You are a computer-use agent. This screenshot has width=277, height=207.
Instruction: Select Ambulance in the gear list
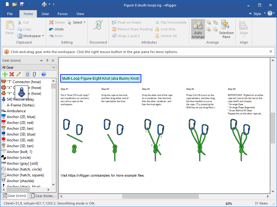point(16,111)
